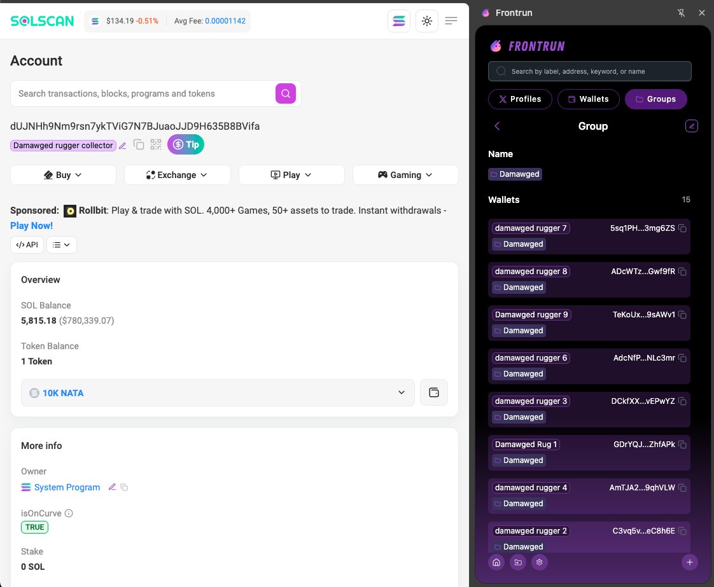Click address ADcWTz...Gwf9fR

[643, 272]
